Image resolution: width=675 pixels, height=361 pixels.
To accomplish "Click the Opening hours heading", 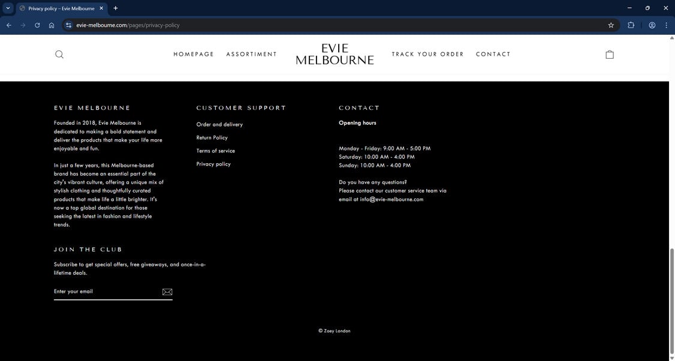I will [357, 123].
